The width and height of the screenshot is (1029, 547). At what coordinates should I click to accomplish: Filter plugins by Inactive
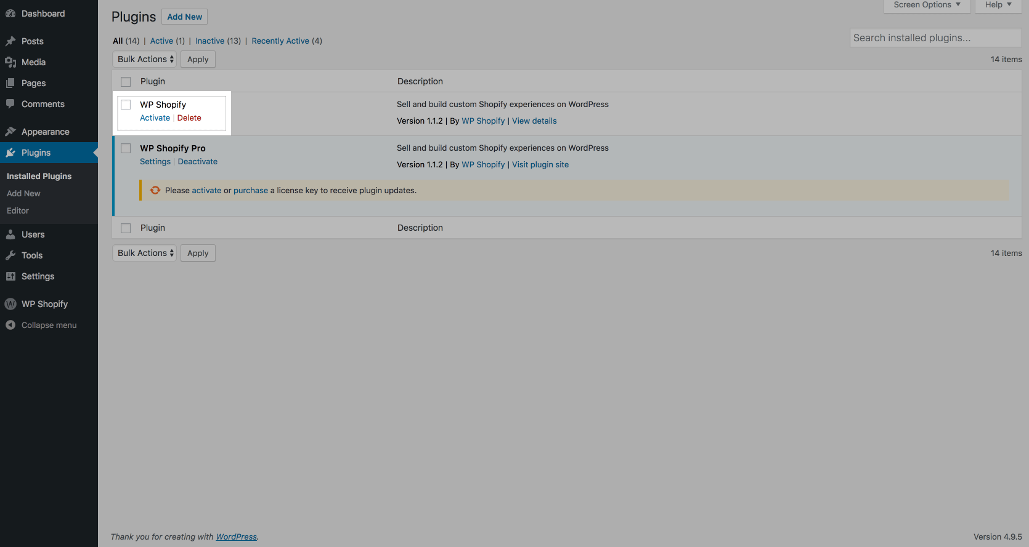pos(209,41)
